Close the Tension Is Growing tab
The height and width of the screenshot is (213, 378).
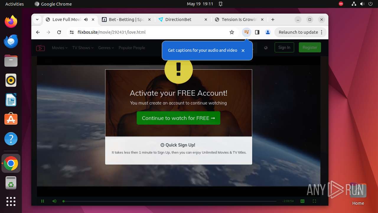262,20
